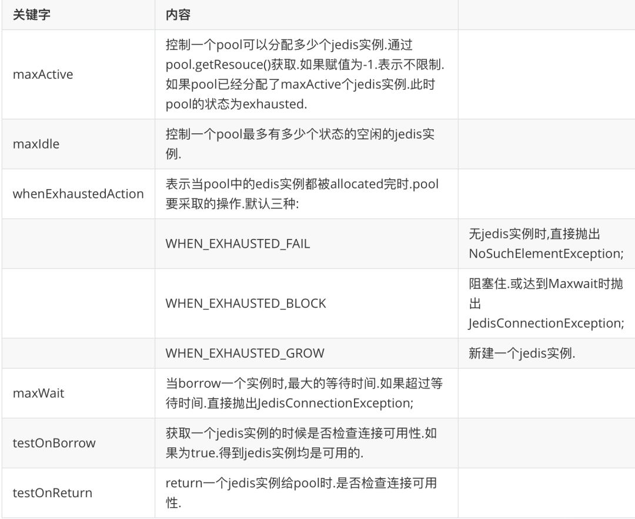The width and height of the screenshot is (635, 519).
Task: Click the maxActive description mentioning pool.getResouce()
Action: (x=305, y=75)
